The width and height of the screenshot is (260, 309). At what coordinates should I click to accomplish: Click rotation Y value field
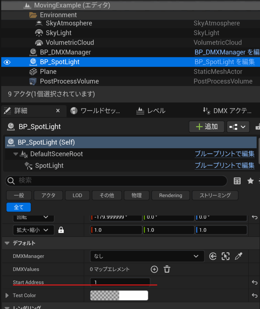coord(169,218)
